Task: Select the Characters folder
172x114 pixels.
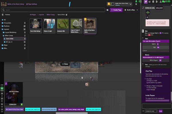Action: pos(8,23)
